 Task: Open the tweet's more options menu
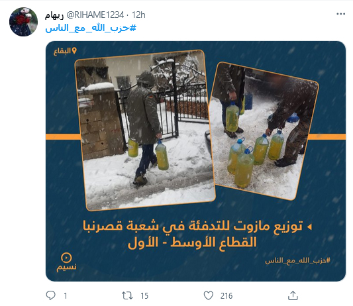(340, 14)
